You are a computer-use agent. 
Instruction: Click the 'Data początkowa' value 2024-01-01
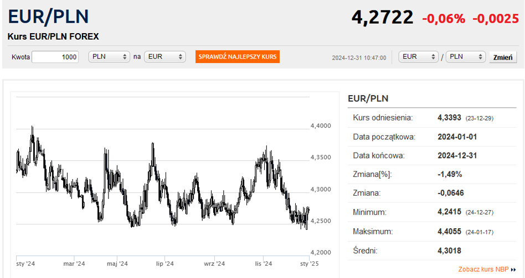point(457,137)
